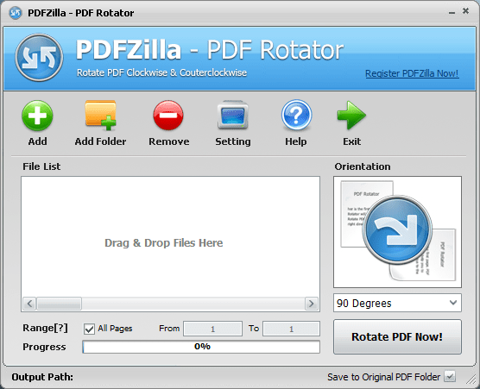Click the 0% progress bar
480x389 pixels.
pos(201,347)
